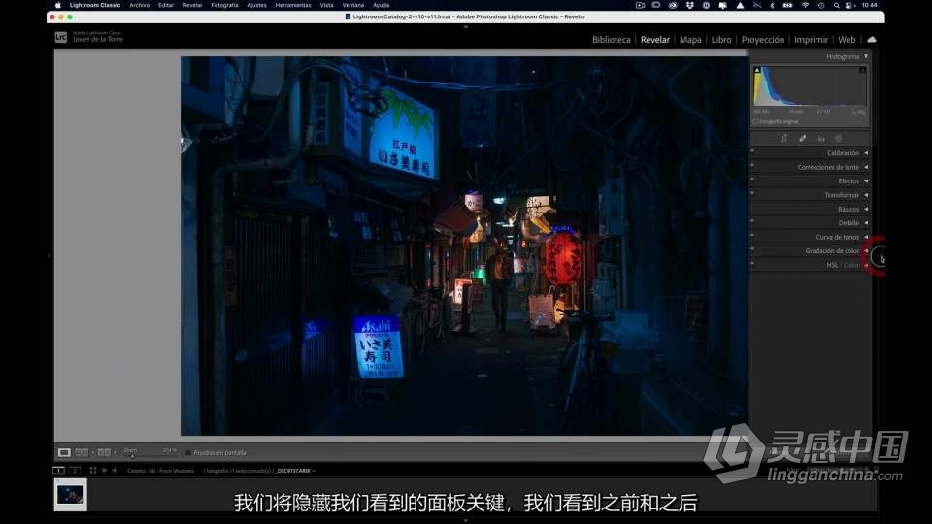Click main window display button 1
Viewport: 932px width, 524px height.
pyautogui.click(x=58, y=470)
